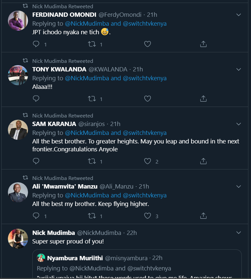This screenshot has width=251, height=279.
Task: Open Sam Karanja's profile avatar
Action: (18, 130)
